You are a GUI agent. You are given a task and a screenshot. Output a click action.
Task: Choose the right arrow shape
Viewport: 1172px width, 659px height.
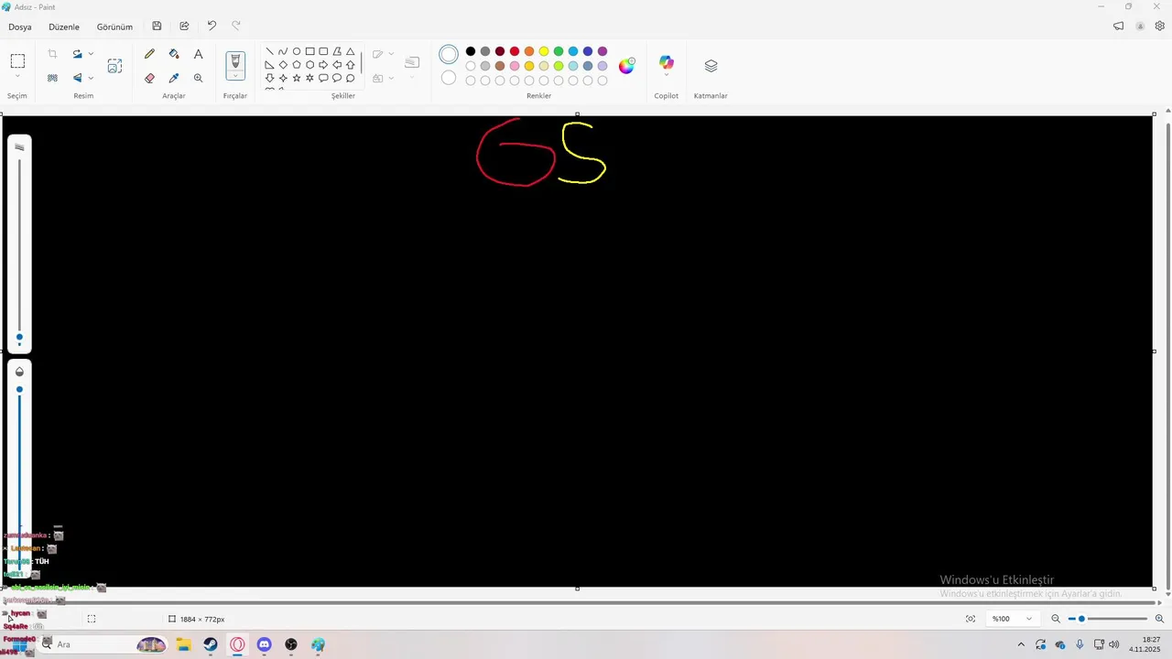323,65
